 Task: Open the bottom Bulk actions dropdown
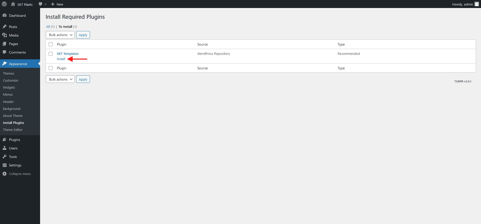coord(60,79)
